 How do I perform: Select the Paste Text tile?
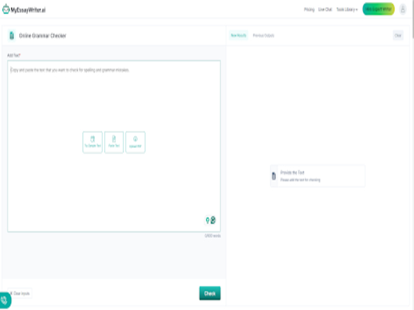click(114, 142)
